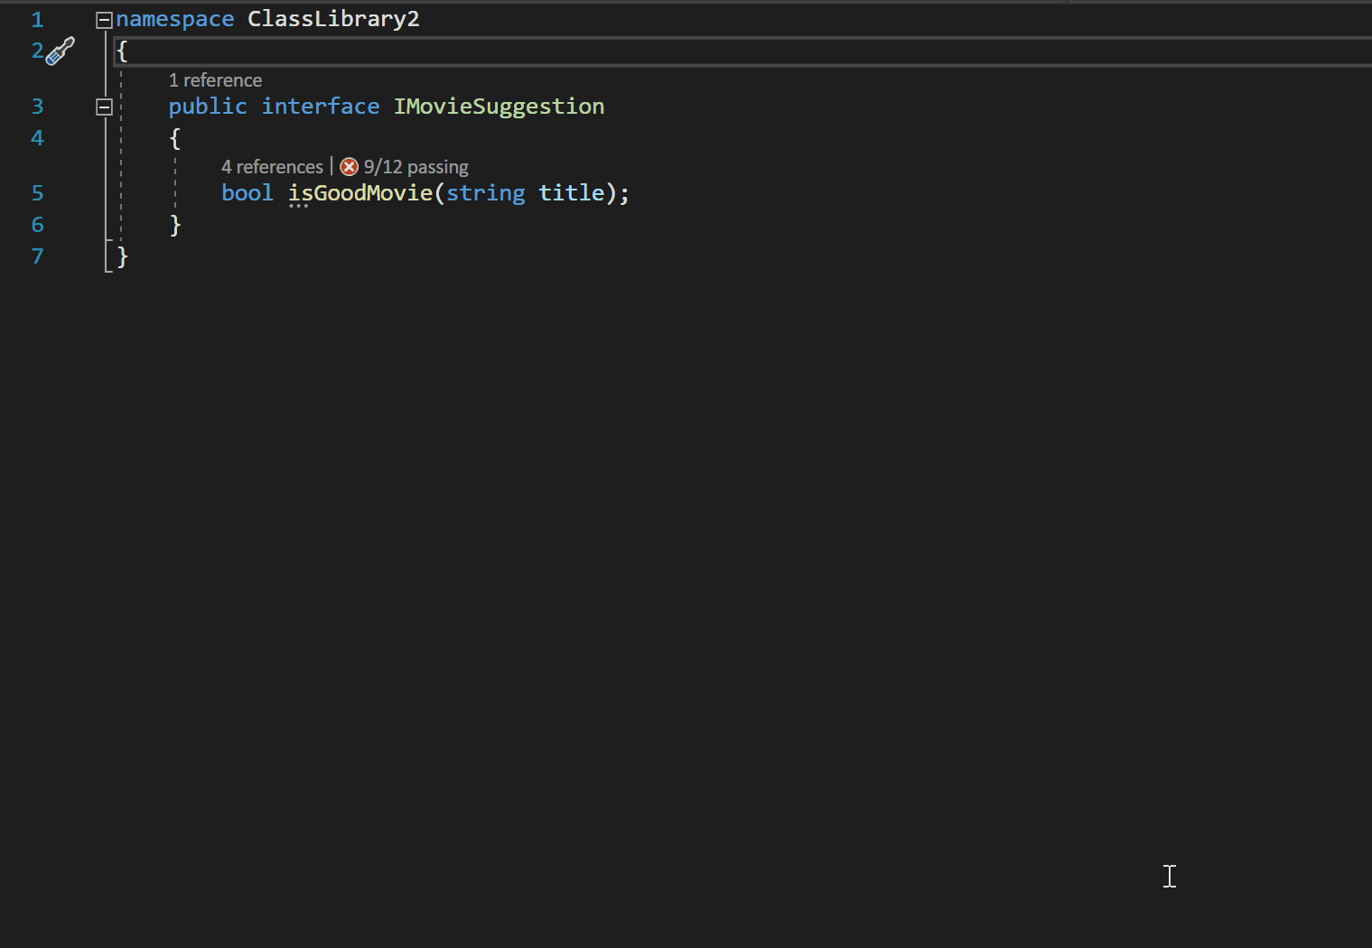View test results via 9/12 passing indicator
Image resolution: width=1372 pixels, height=948 pixels.
coord(415,166)
